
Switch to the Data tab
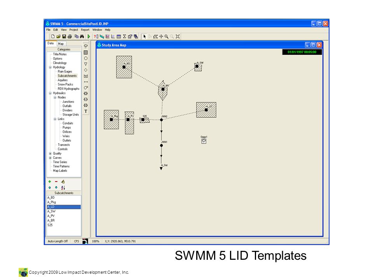point(51,43)
